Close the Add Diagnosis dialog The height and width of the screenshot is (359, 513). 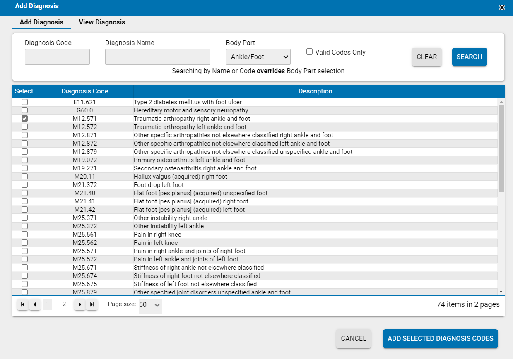502,7
